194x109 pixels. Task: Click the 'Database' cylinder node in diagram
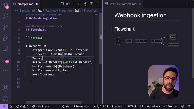click(x=173, y=37)
